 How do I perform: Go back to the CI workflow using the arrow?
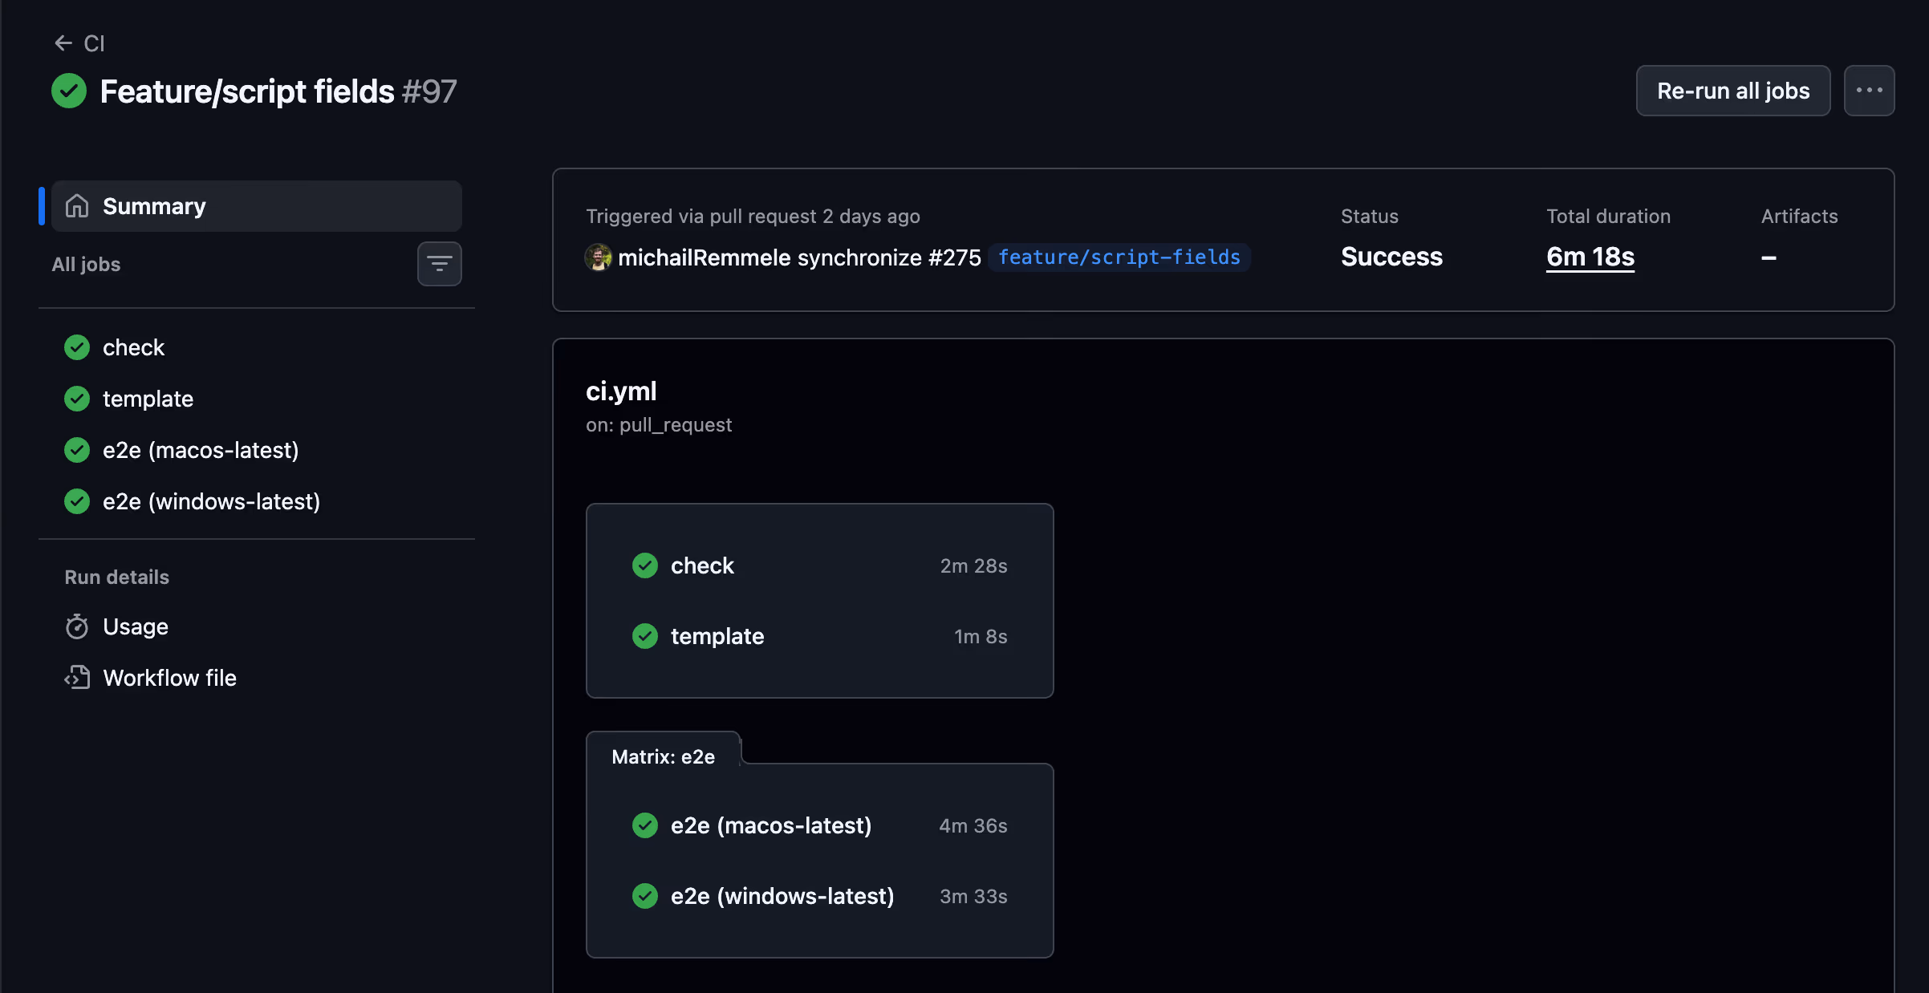pos(63,43)
